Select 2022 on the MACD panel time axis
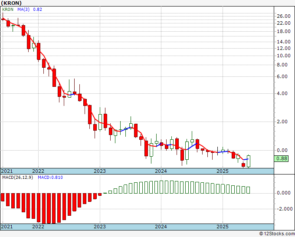Screen dimensions: 295x237 pyautogui.click(x=38, y=227)
